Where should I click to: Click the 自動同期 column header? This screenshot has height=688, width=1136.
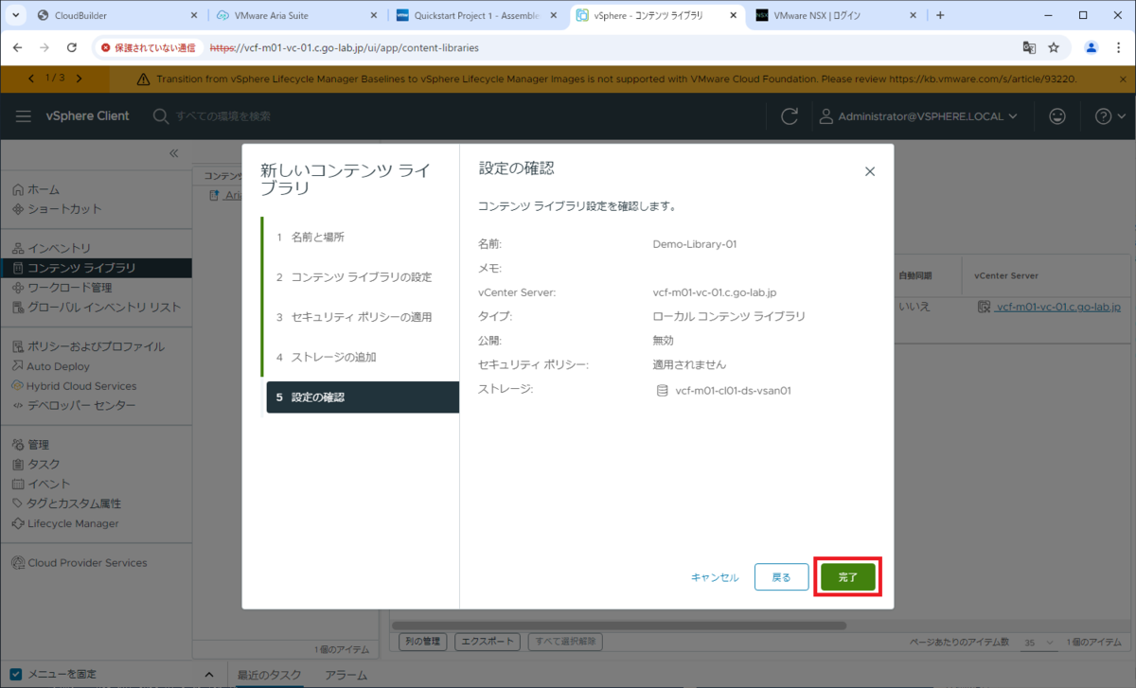pos(915,275)
